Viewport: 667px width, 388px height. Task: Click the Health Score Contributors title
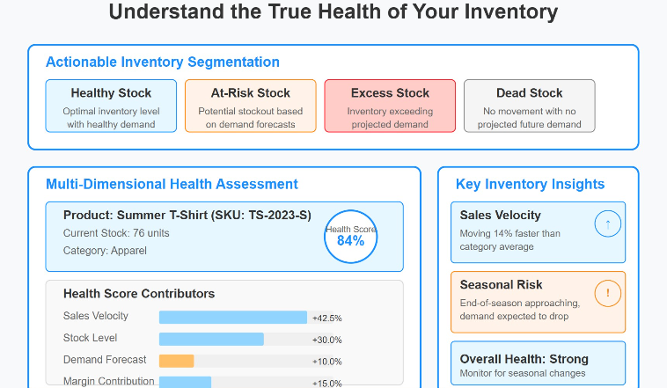(x=139, y=294)
